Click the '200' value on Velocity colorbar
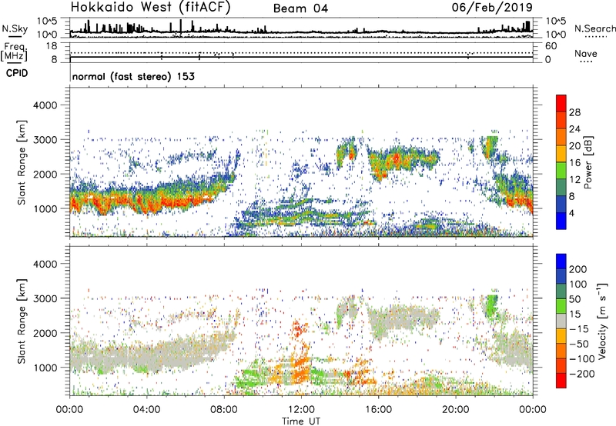This screenshot has height=426, width=616. [x=578, y=269]
